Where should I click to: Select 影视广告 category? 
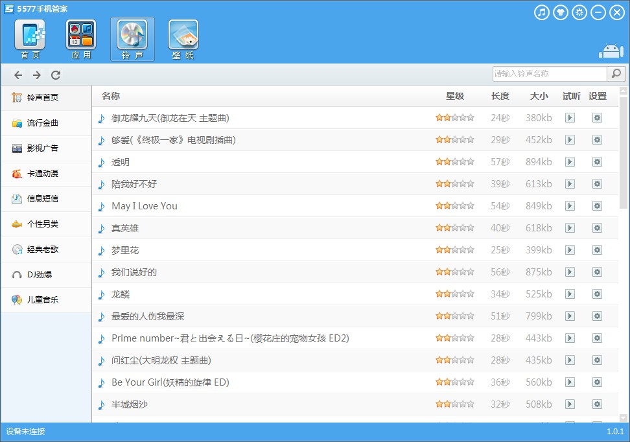46,148
